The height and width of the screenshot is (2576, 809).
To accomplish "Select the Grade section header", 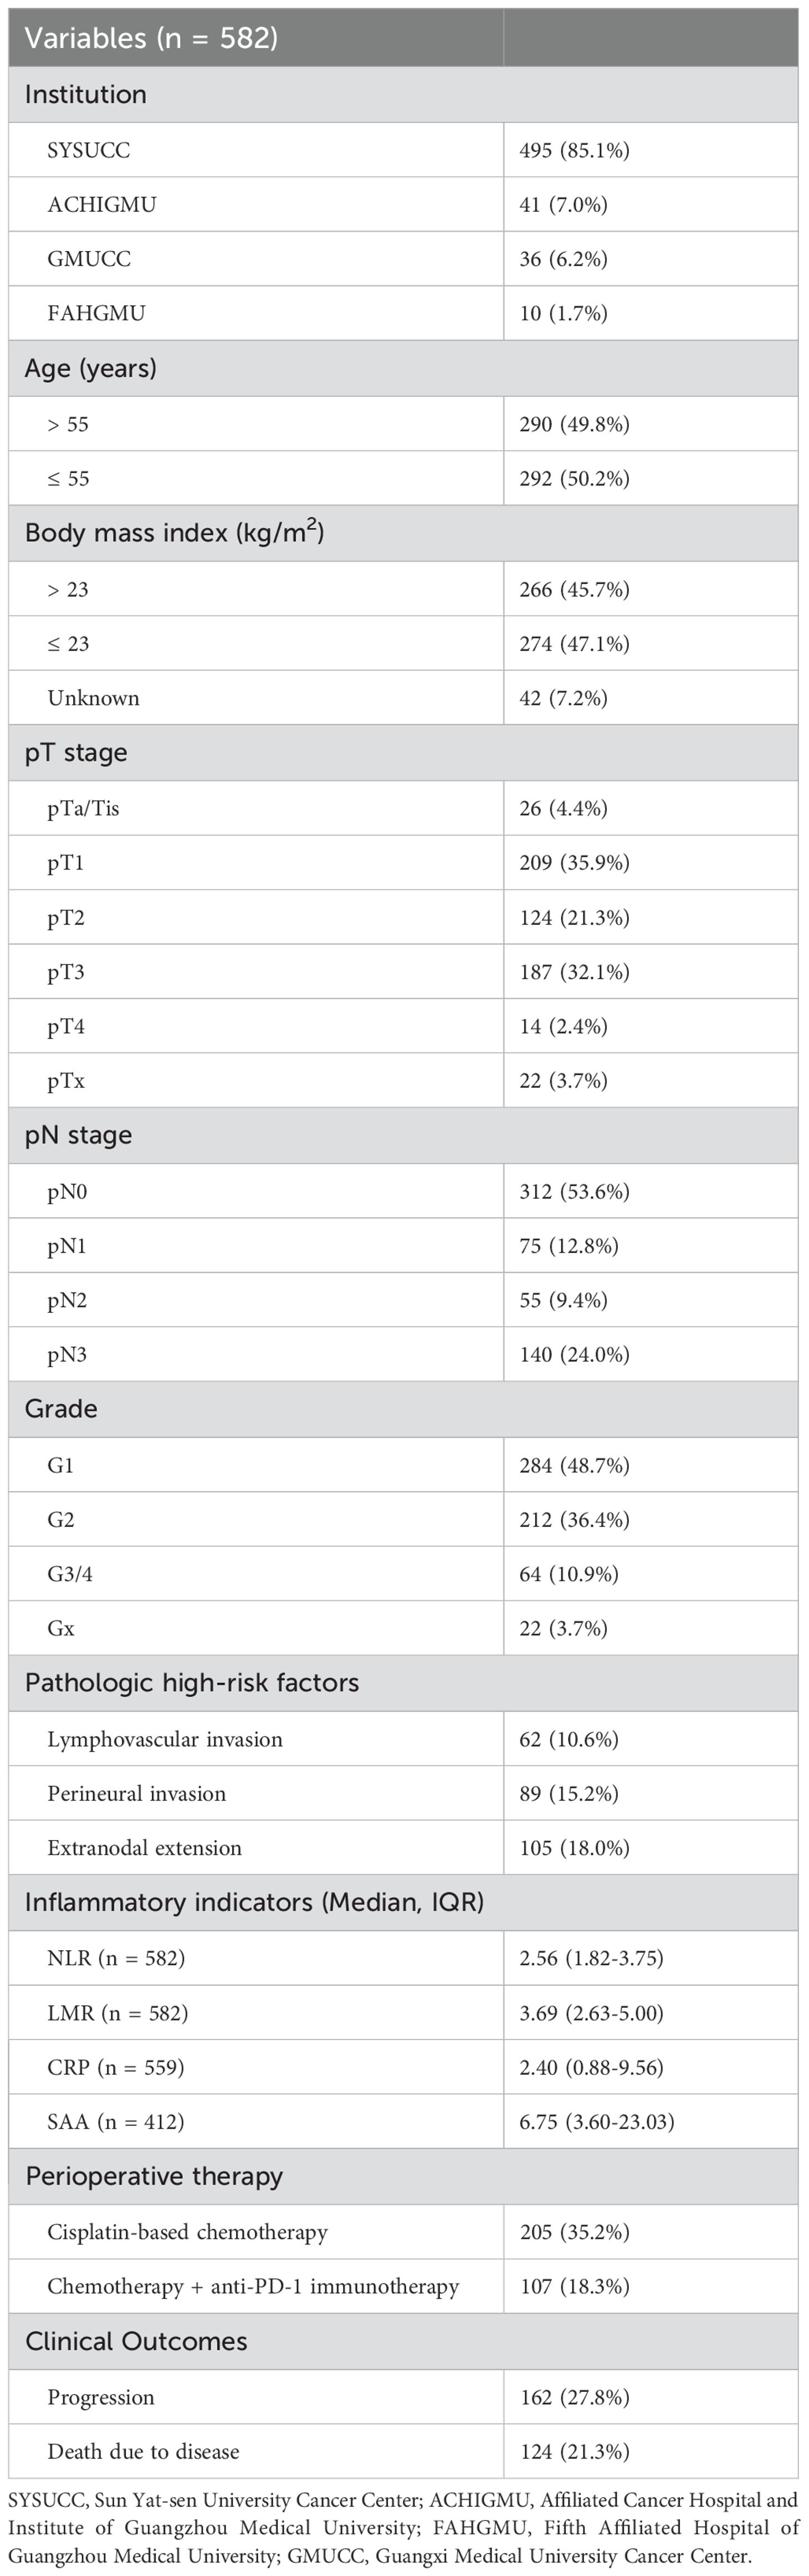I will (61, 1409).
